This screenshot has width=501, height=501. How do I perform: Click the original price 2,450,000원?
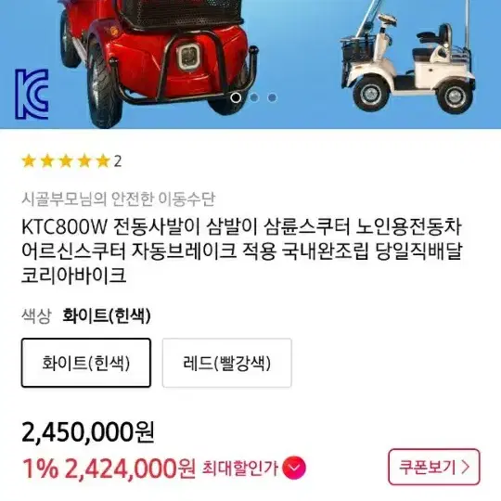[88, 432]
